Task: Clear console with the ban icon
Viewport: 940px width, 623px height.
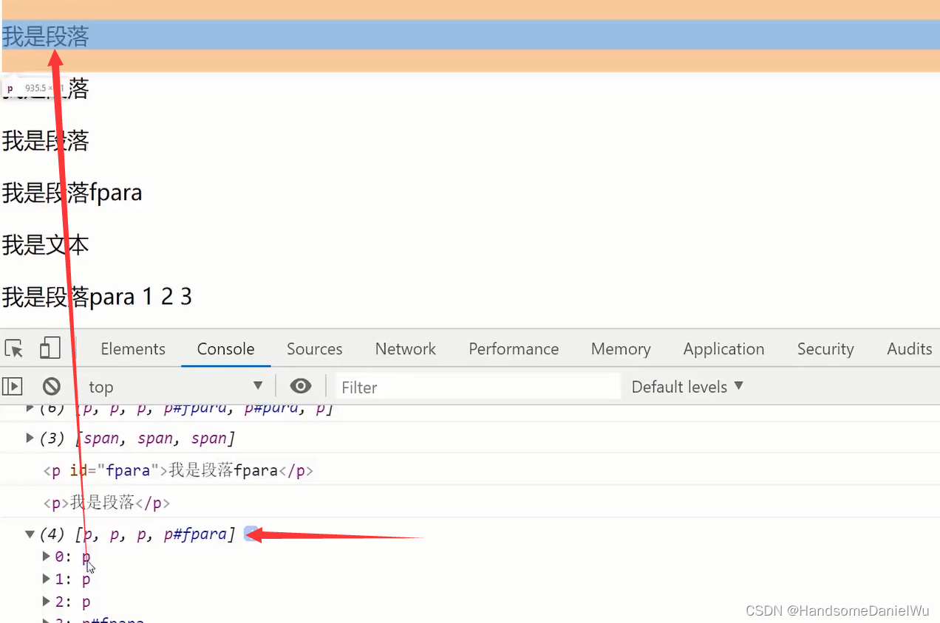Action: coord(51,386)
